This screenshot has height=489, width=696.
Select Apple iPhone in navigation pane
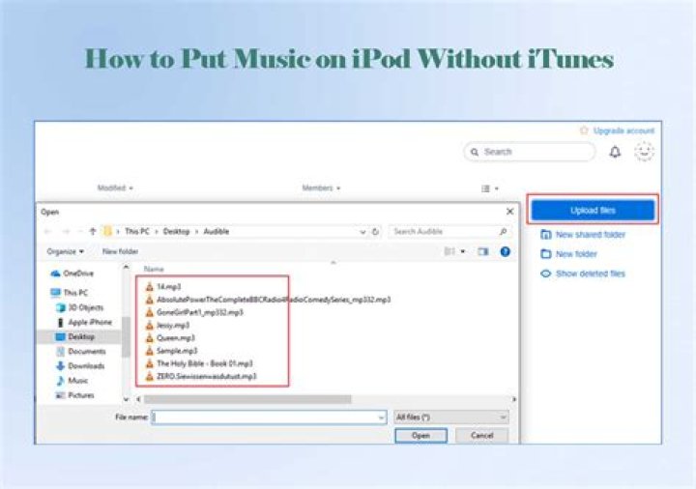85,322
